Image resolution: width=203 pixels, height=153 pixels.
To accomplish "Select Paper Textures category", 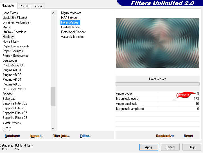I will 13,51.
